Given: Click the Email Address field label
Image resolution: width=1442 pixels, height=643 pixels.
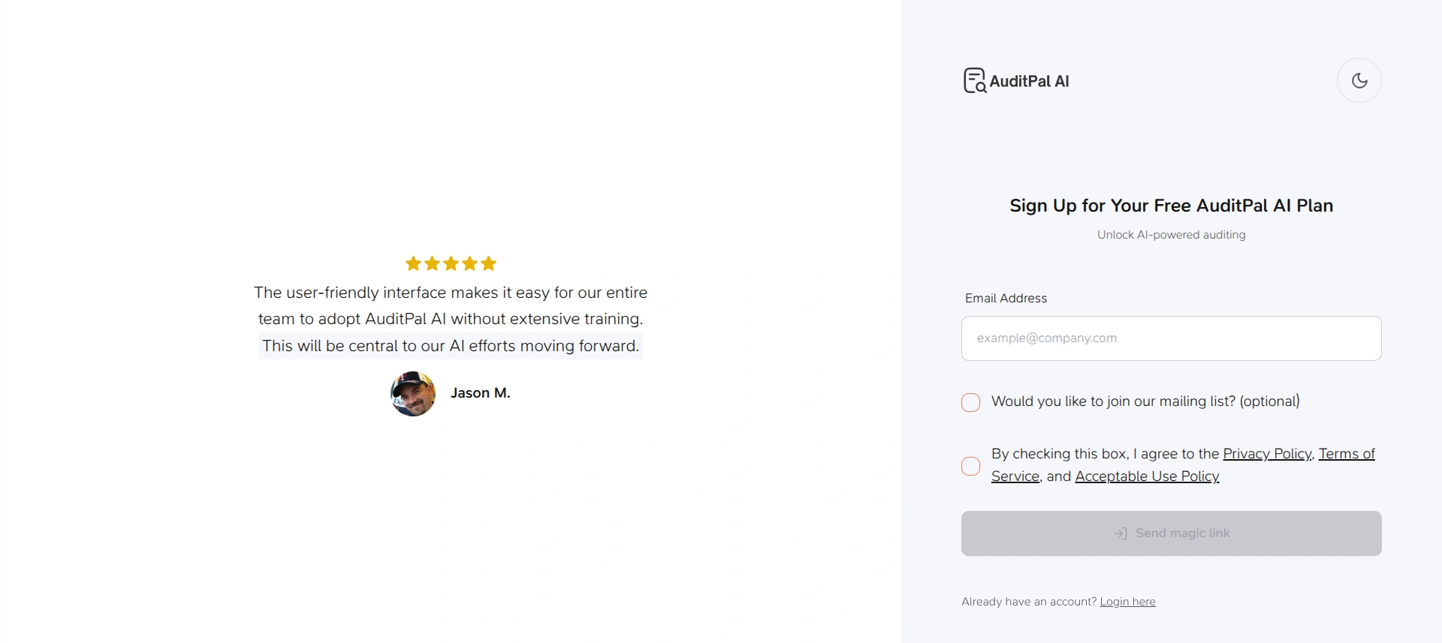Looking at the screenshot, I should pos(1006,299).
